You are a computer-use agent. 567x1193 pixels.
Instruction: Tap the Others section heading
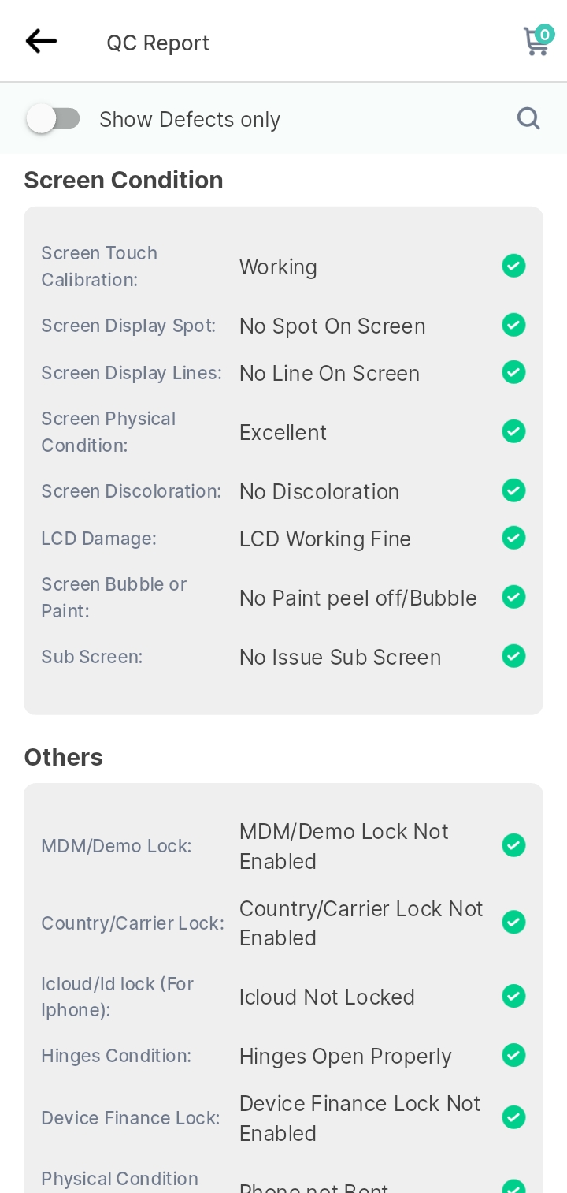pos(64,757)
